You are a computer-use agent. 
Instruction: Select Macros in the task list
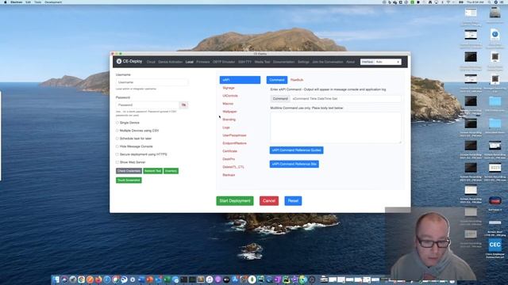[x=228, y=104]
